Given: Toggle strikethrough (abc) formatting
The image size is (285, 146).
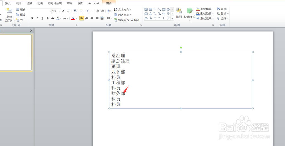Looking at the screenshot, I should point(53,18).
